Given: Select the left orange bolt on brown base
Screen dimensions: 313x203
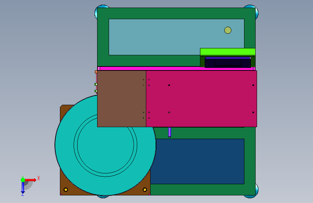Looking at the screenshot, I should tap(66, 190).
